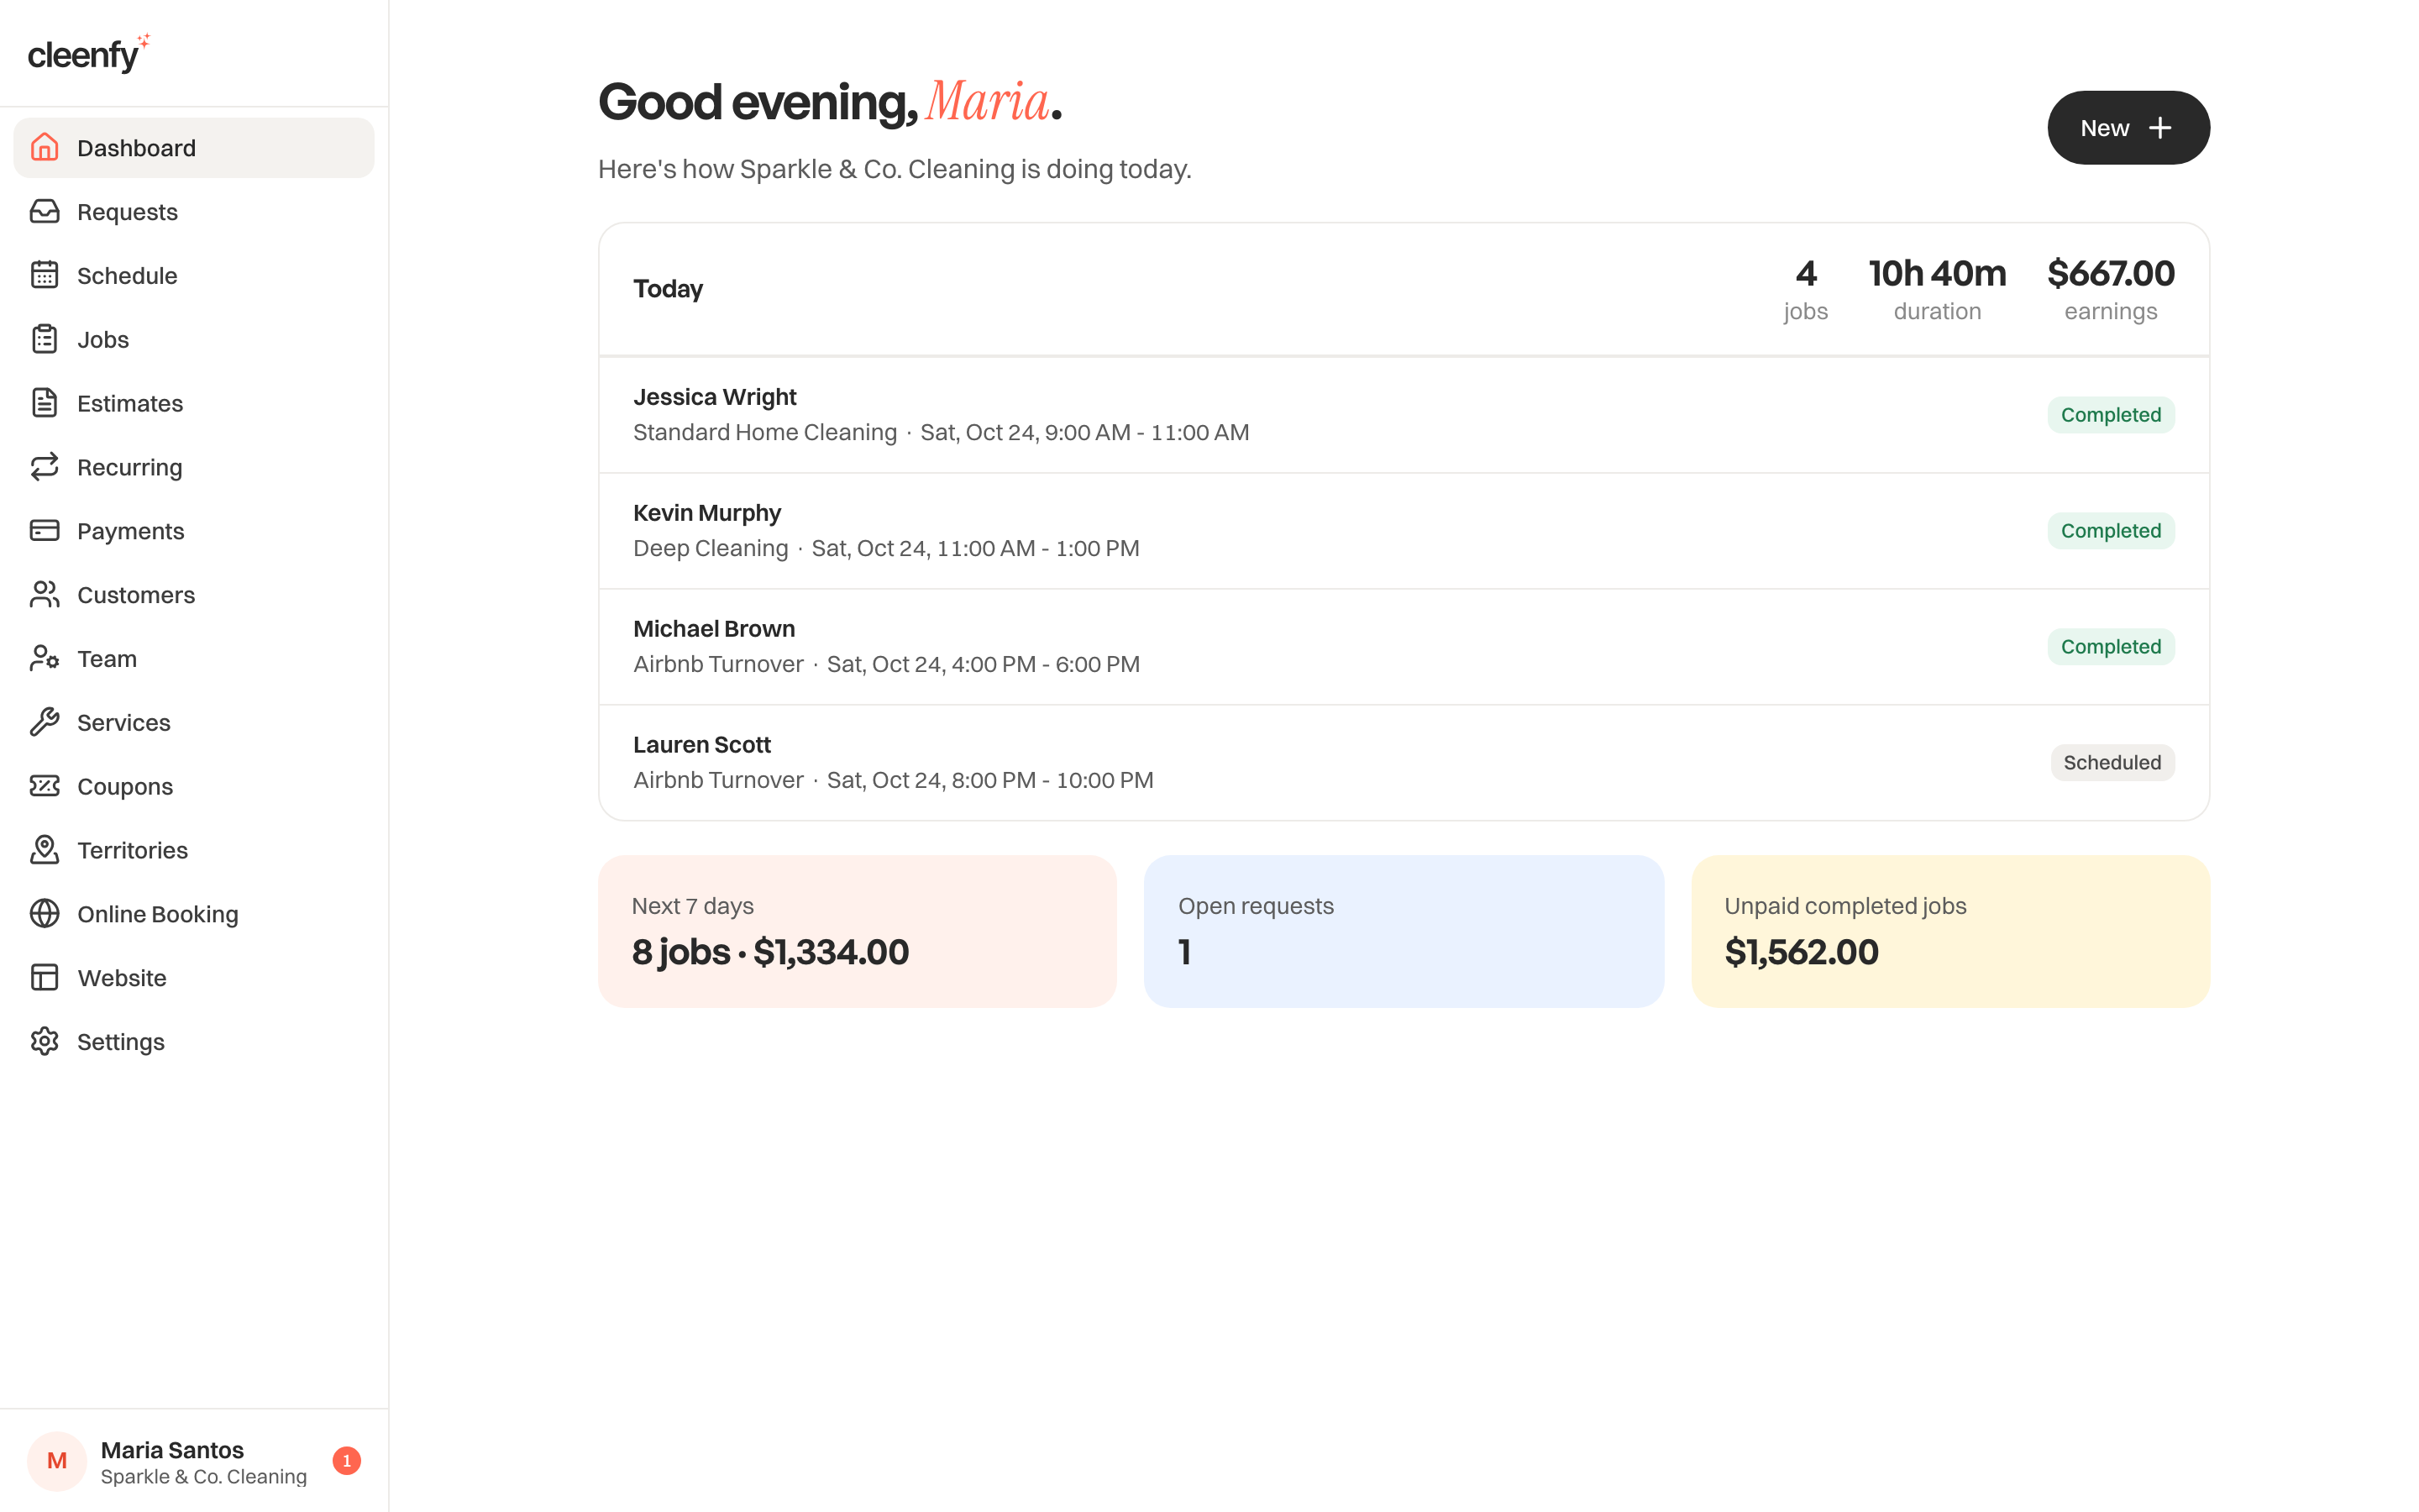This screenshot has width=2419, height=1512.
Task: Open the Estimates document icon
Action: [44, 403]
